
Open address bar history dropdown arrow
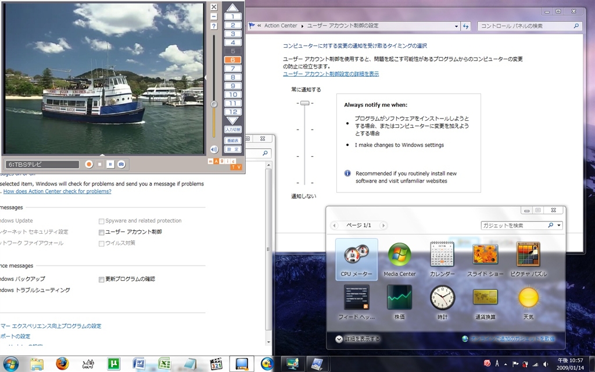pyautogui.click(x=456, y=26)
